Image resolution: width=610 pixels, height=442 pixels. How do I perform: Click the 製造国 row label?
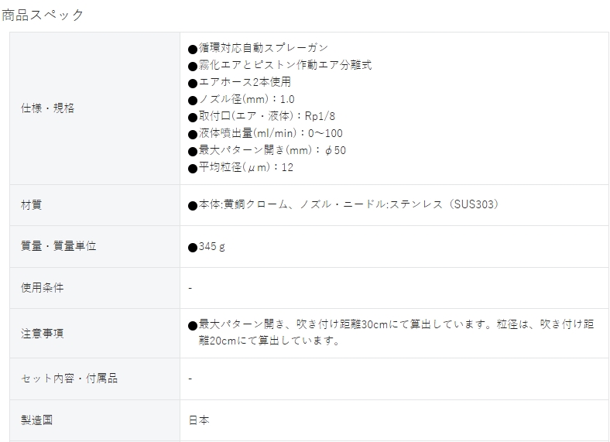tap(36, 420)
